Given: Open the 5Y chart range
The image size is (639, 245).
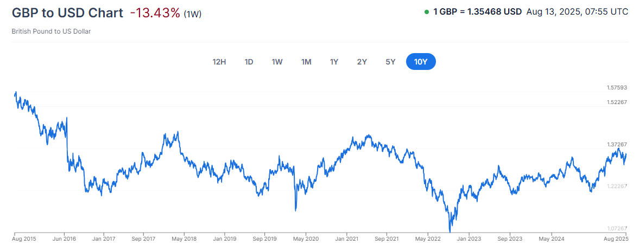Looking at the screenshot, I should click(x=390, y=62).
